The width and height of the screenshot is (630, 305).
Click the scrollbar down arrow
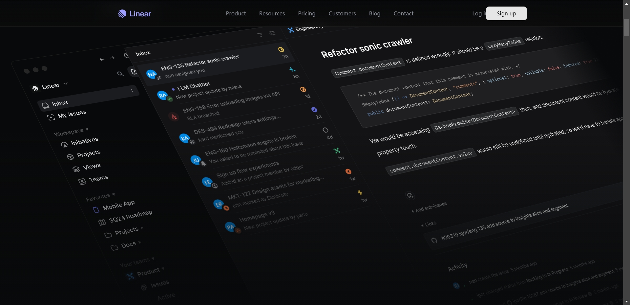click(626, 302)
